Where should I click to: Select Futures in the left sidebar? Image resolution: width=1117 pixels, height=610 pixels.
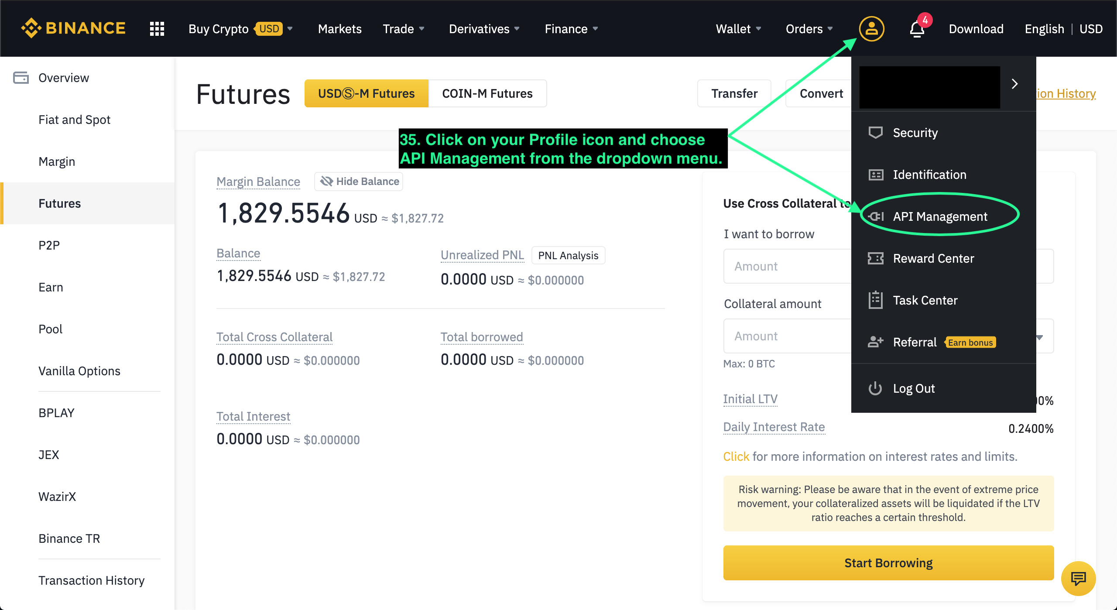59,203
